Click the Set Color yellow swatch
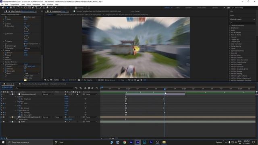Screen dimensions: 258x145 click(x=25, y=80)
